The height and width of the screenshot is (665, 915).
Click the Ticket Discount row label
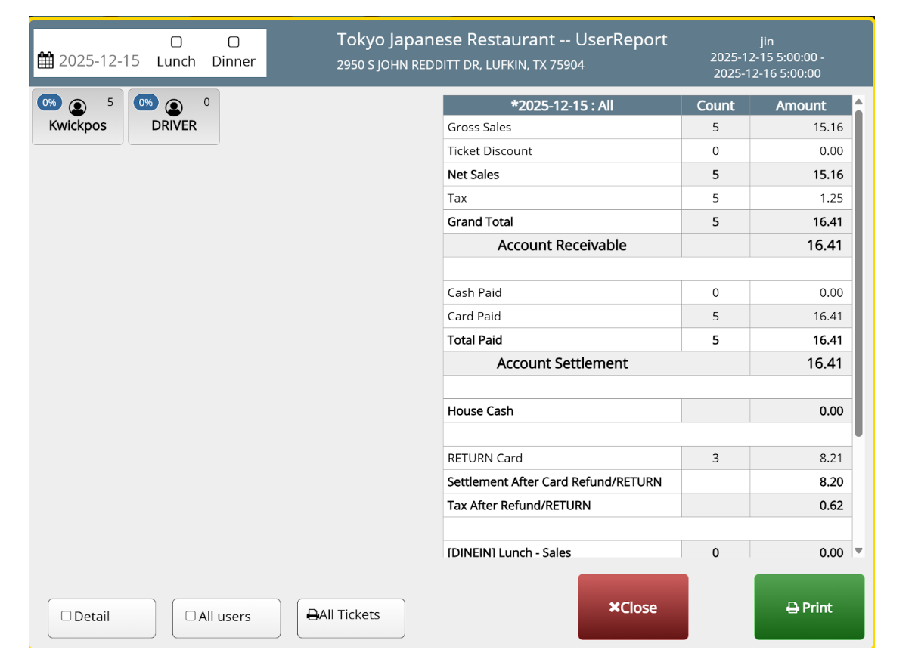pyautogui.click(x=490, y=150)
